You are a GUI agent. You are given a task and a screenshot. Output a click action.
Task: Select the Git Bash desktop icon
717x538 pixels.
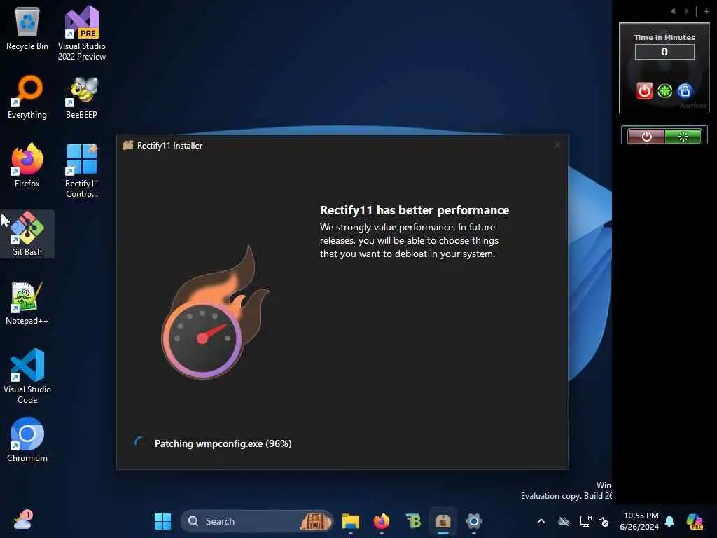coord(27,234)
